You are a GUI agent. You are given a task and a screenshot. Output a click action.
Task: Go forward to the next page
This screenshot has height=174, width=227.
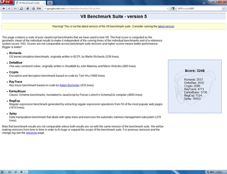click(x=9, y=9)
